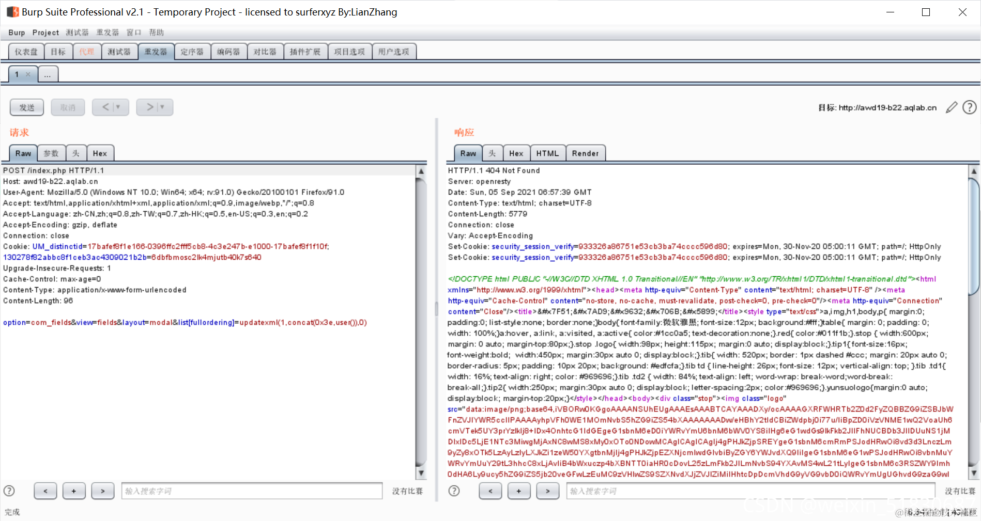Click the 取消 cancel button
The width and height of the screenshot is (981, 521).
[x=68, y=107]
